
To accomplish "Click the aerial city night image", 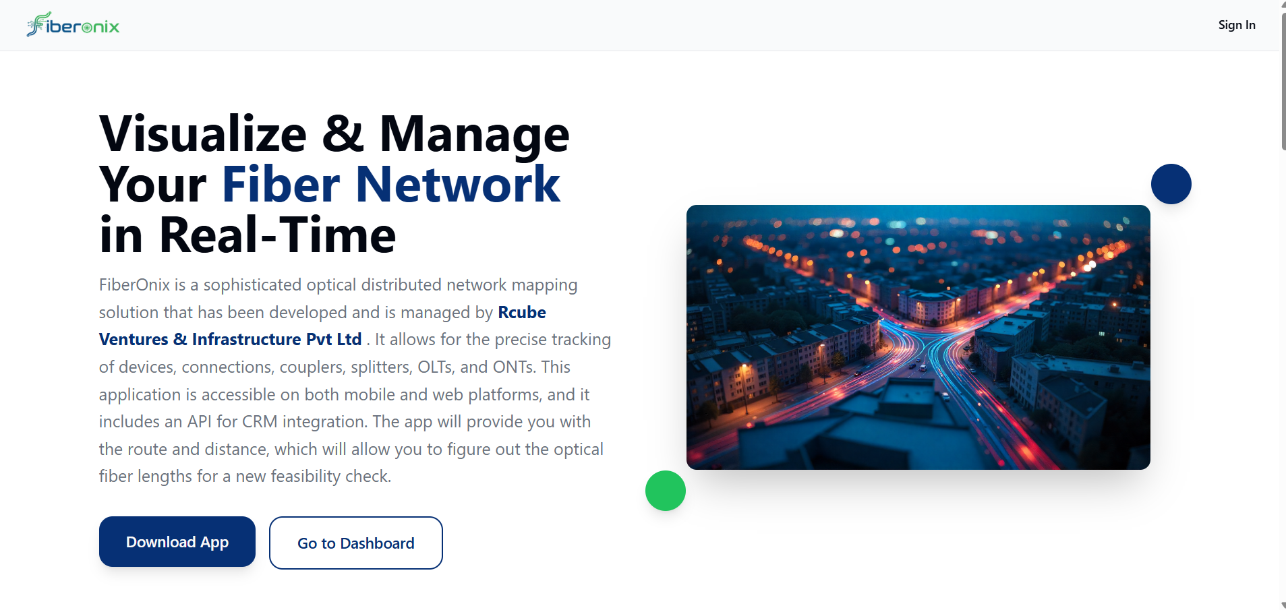I will (x=918, y=337).
